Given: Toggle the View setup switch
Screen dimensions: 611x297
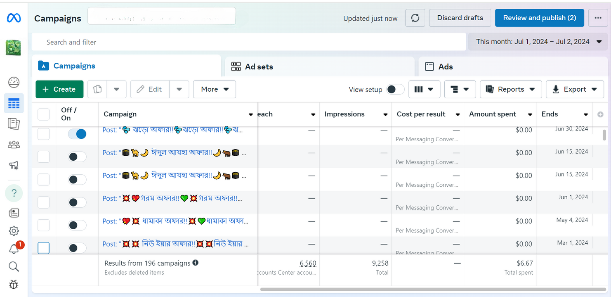Looking at the screenshot, I should pyautogui.click(x=395, y=90).
